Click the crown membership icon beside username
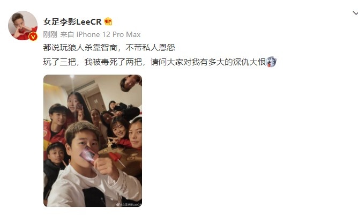The width and height of the screenshot is (358, 215). tap(108, 21)
